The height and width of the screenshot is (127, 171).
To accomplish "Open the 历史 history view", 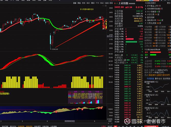I will click(x=84, y=3).
